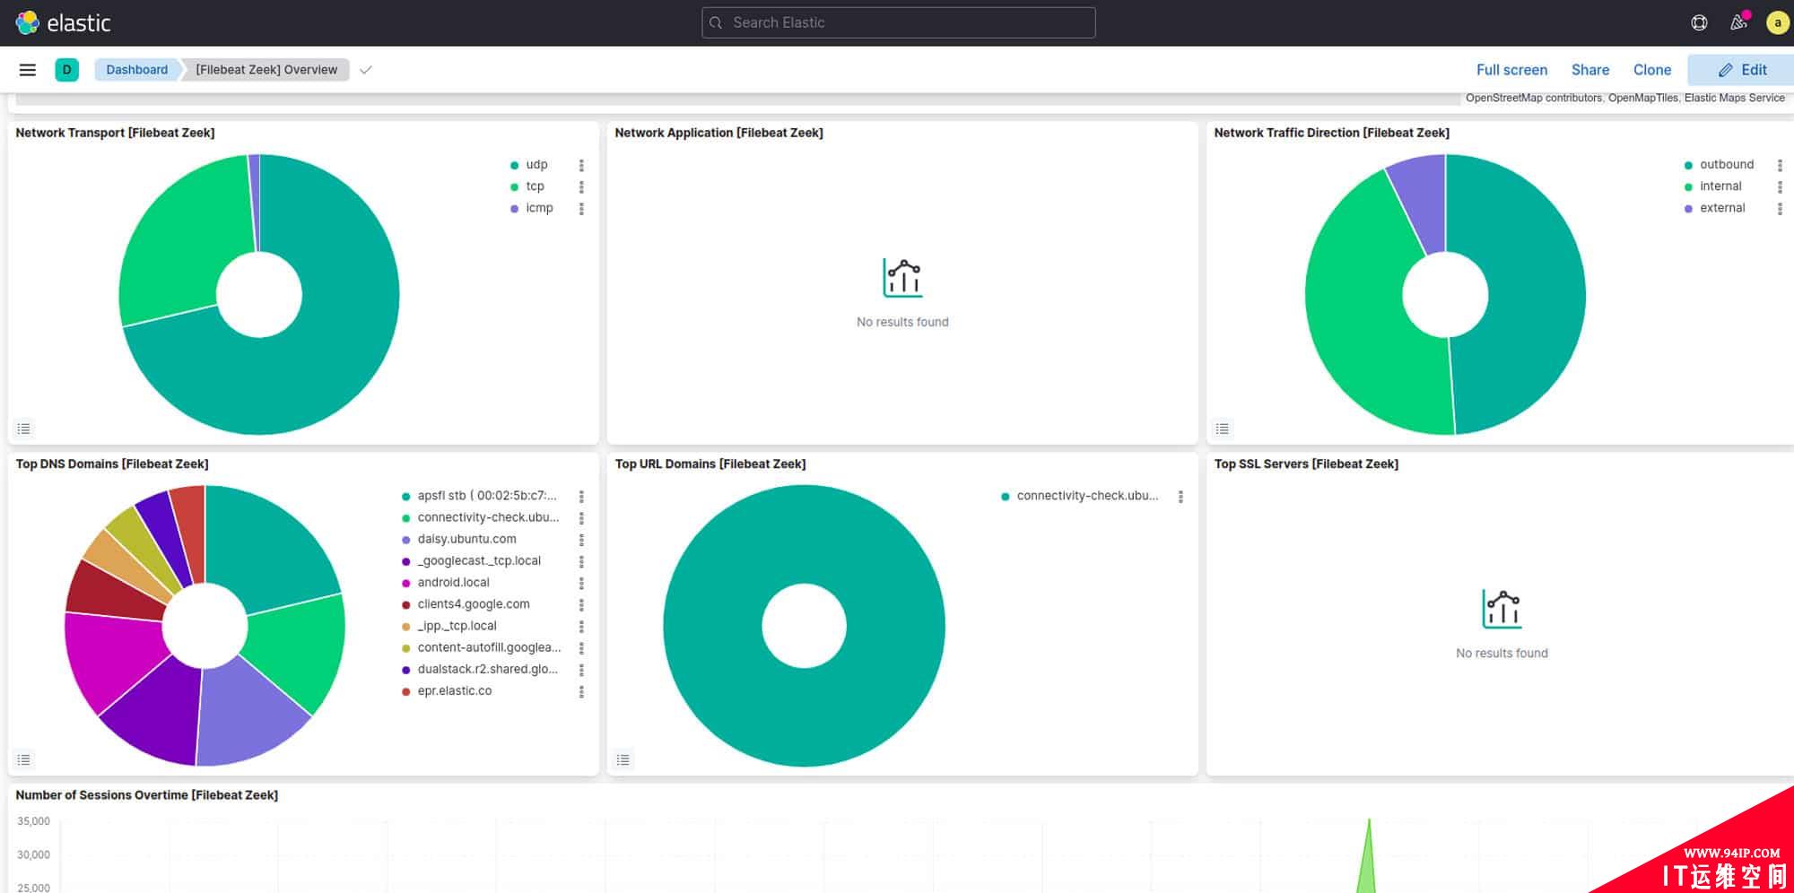Screen dimensions: 1794x893
Task: Select the internal legend label
Action: coord(1720,186)
